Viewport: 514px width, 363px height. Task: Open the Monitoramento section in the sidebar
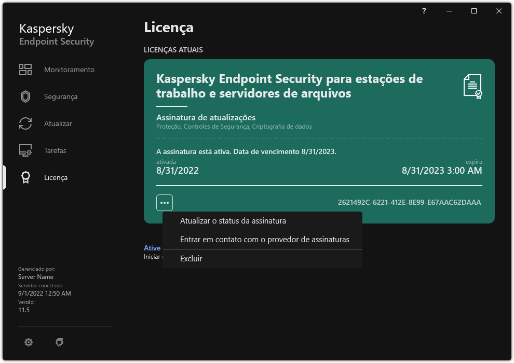(x=68, y=69)
